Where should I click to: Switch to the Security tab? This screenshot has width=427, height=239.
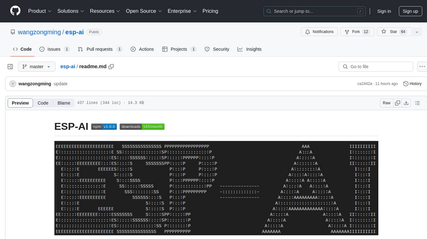click(x=217, y=49)
